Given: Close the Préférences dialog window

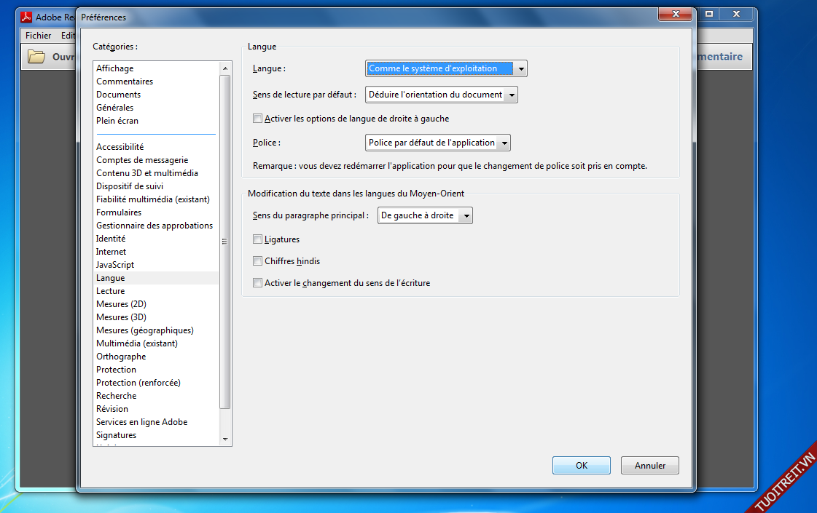Looking at the screenshot, I should [x=674, y=15].
